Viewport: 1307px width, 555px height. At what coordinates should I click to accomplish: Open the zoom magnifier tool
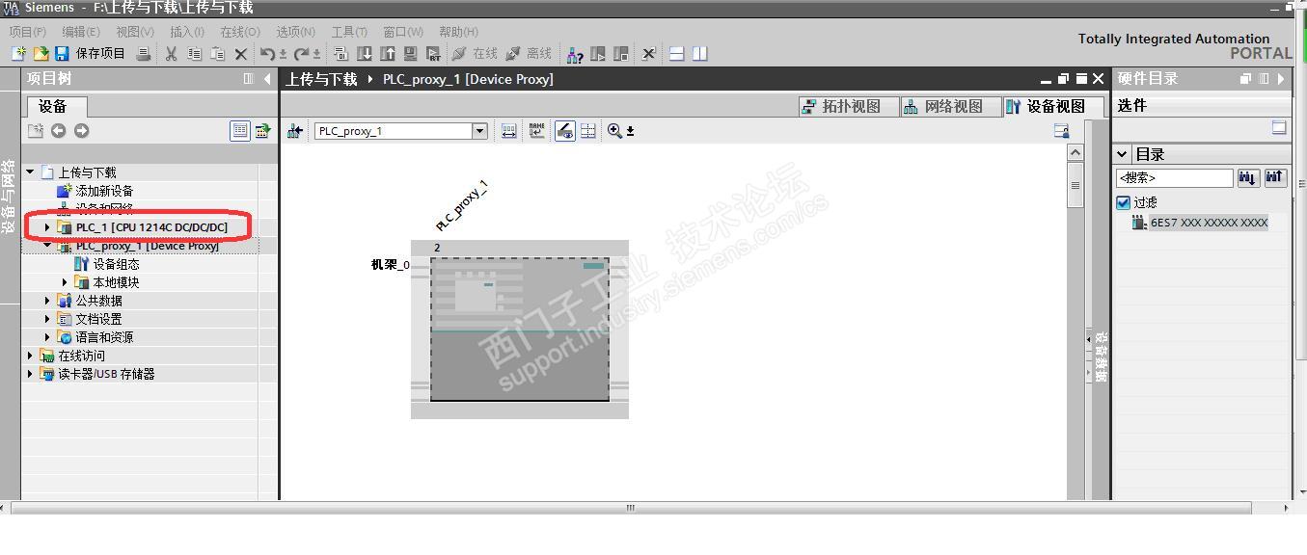(615, 131)
